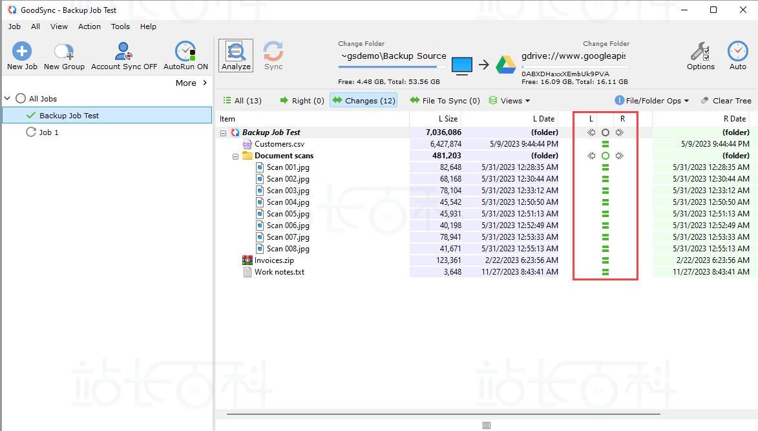Screen dimensions: 758x431
Task: Click the sync direction arrow icon
Action: pos(484,64)
